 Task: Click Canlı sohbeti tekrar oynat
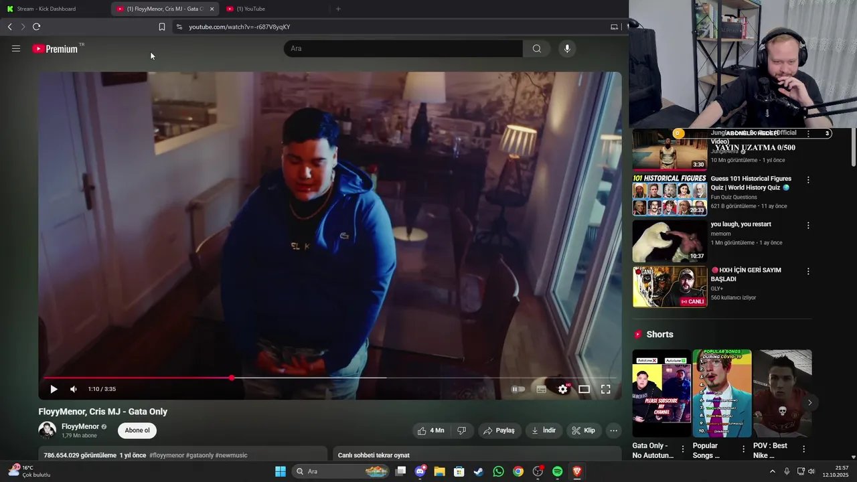coord(374,455)
